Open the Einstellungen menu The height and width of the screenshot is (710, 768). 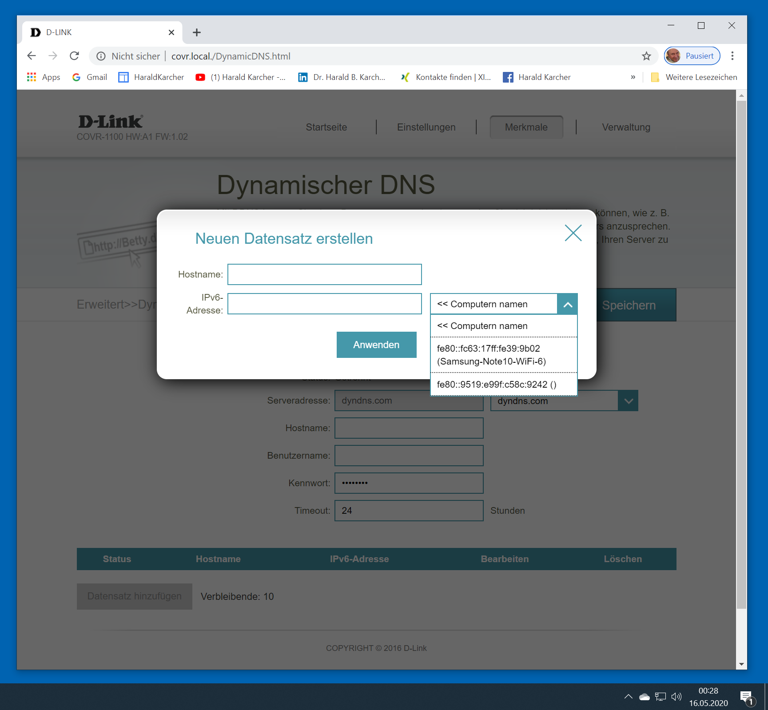426,127
